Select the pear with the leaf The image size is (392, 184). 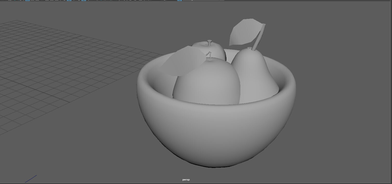click(x=255, y=77)
